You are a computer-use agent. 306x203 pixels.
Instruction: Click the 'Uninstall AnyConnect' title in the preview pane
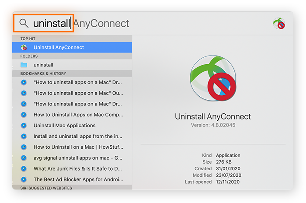pyautogui.click(x=213, y=116)
